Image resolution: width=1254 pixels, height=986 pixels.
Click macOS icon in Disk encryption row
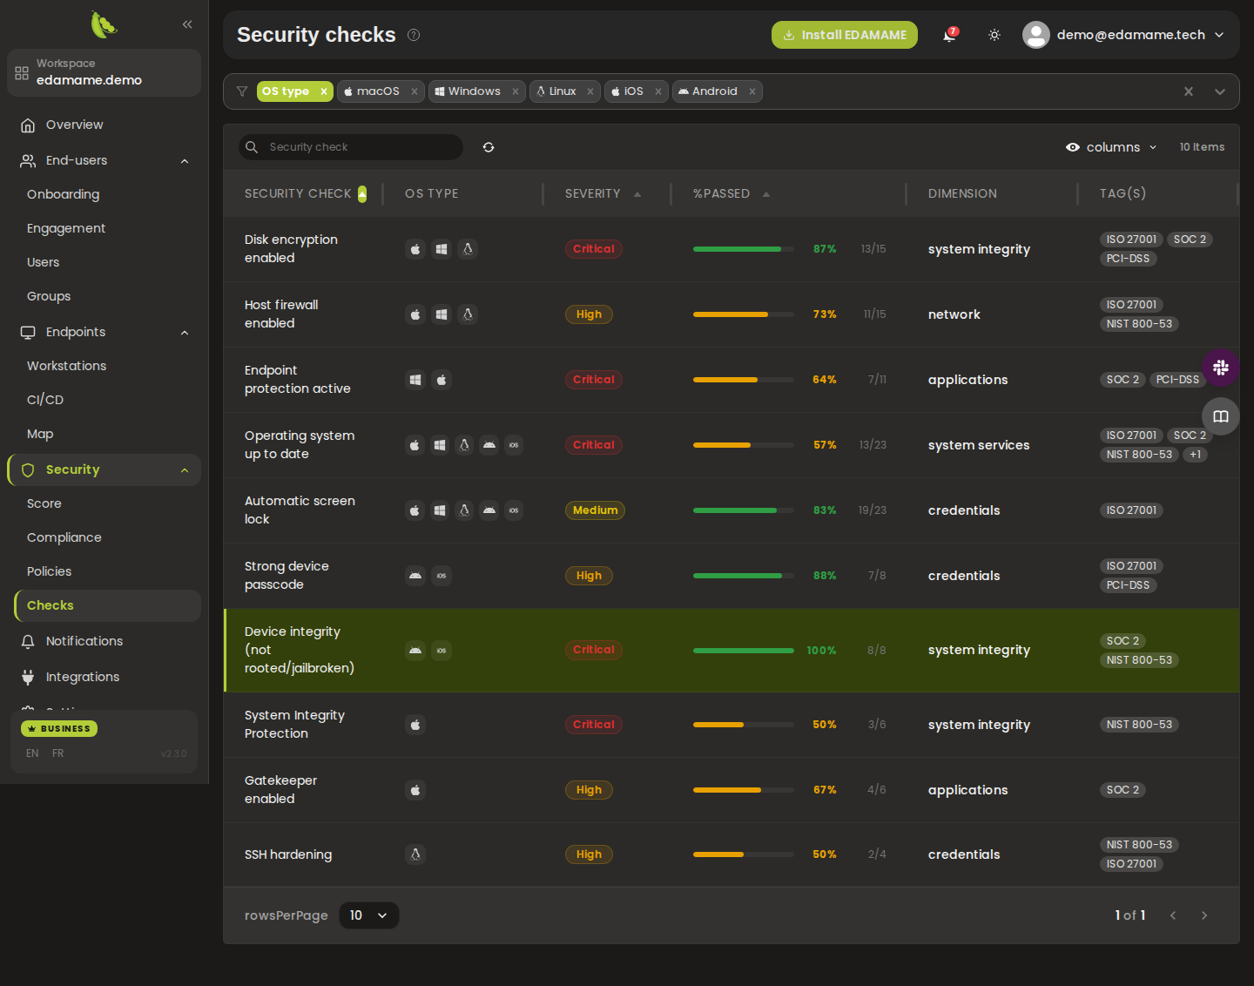pos(415,249)
